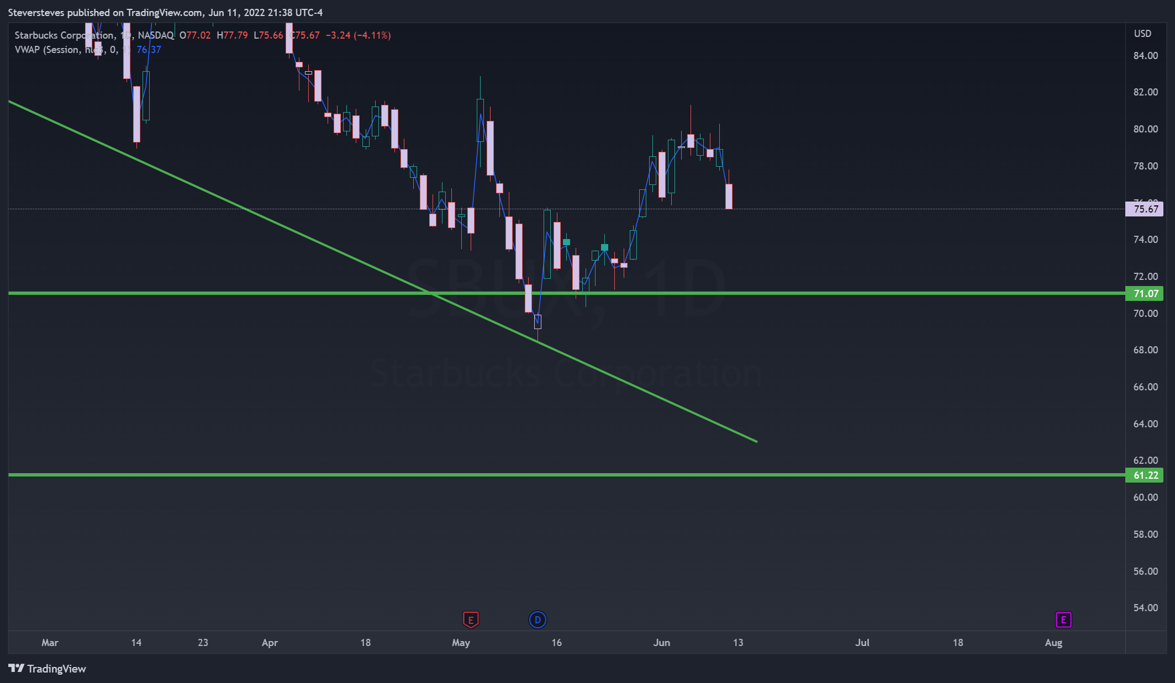1175x683 pixels.
Task: Click the Jun date axis label
Action: 661,643
